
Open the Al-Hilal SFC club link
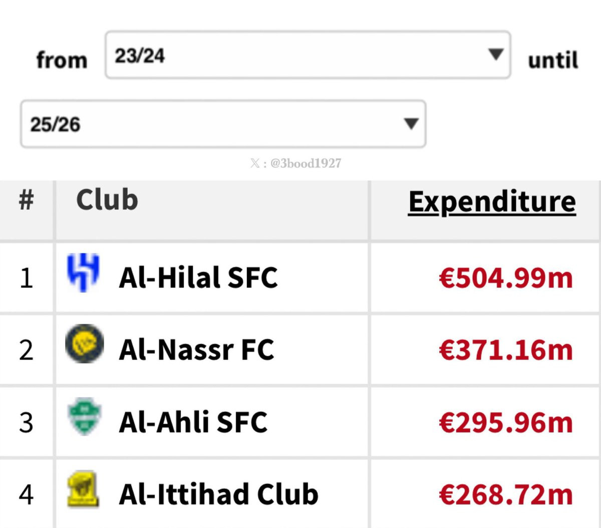[198, 278]
